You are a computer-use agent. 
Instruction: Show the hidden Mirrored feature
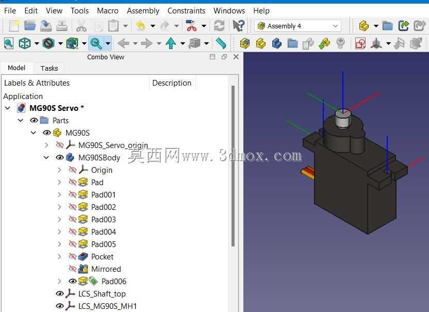click(72, 269)
